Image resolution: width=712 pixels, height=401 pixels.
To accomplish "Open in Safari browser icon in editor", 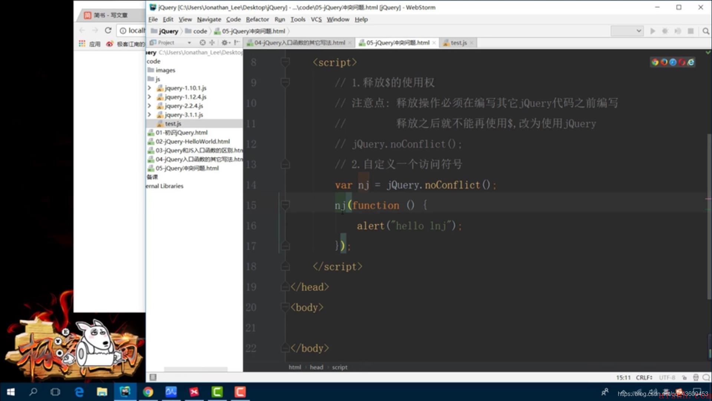I will (673, 62).
